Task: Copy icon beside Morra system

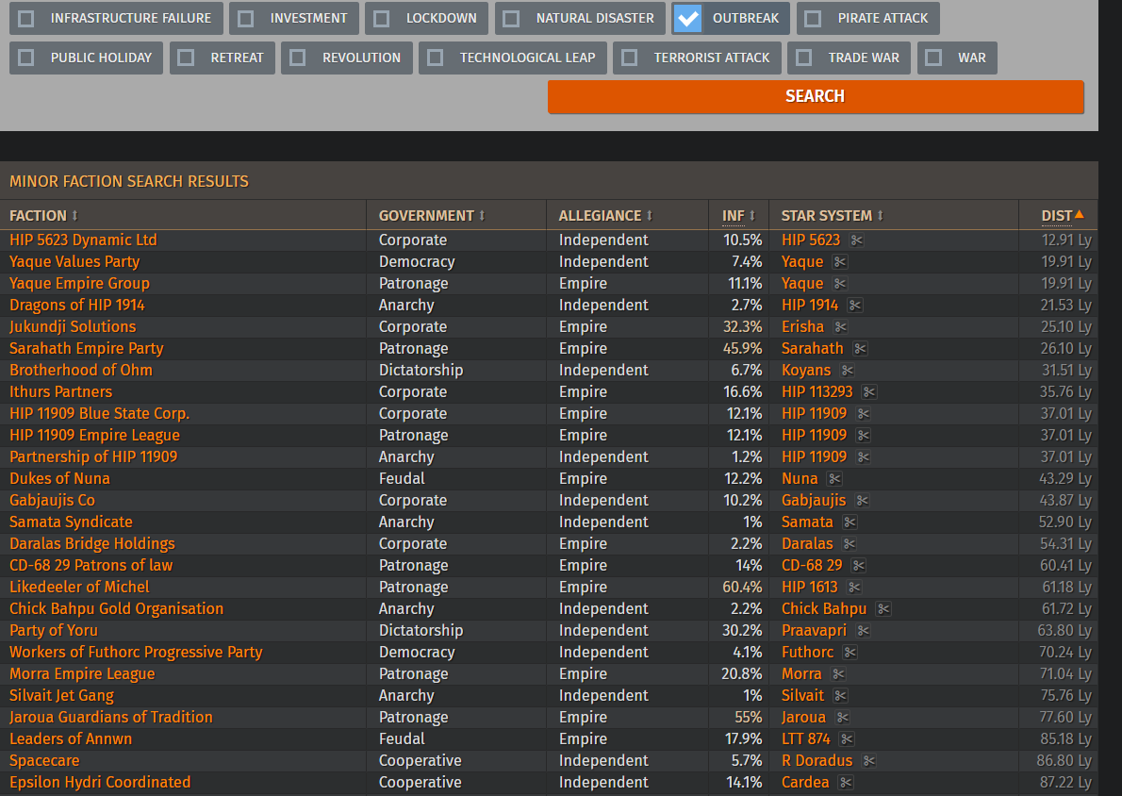Action: 838,674
